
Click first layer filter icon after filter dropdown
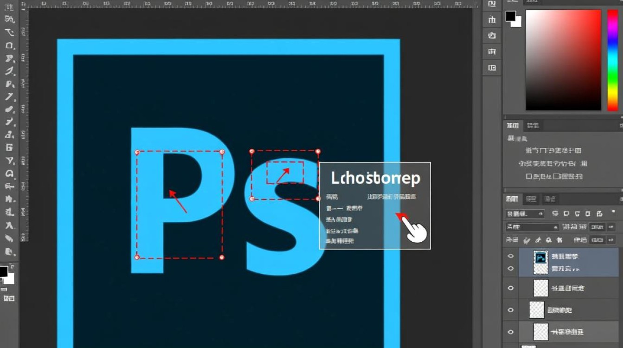[555, 214]
